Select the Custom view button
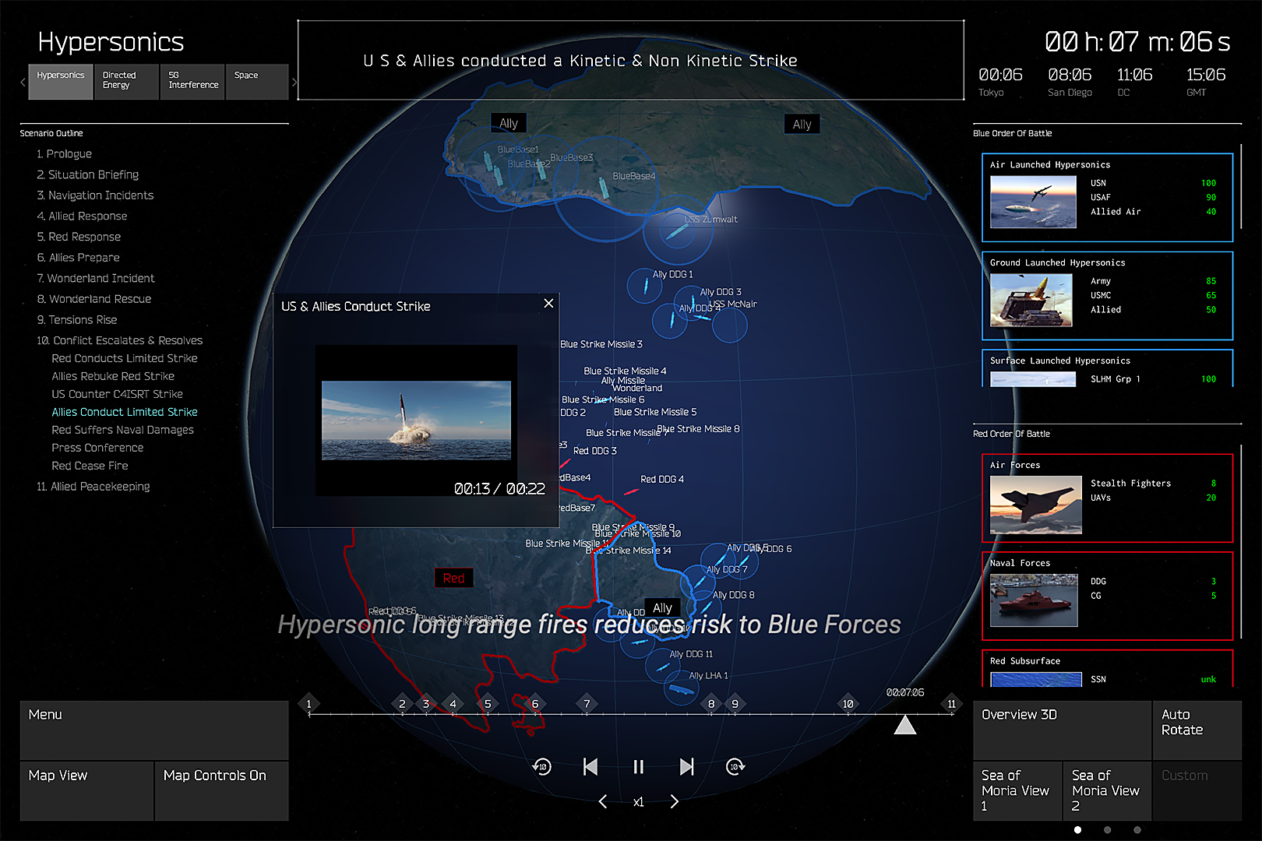The width and height of the screenshot is (1262, 841). click(1197, 791)
